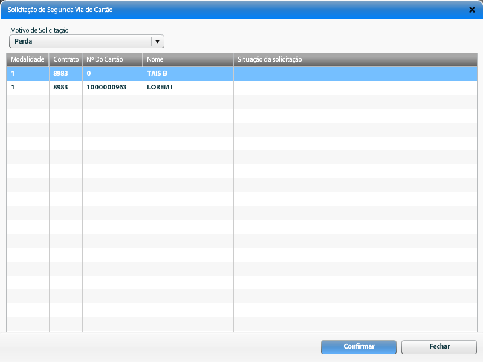The image size is (483, 362).
Task: Click contract 8983 in the LOREM I row
Action: [60, 88]
